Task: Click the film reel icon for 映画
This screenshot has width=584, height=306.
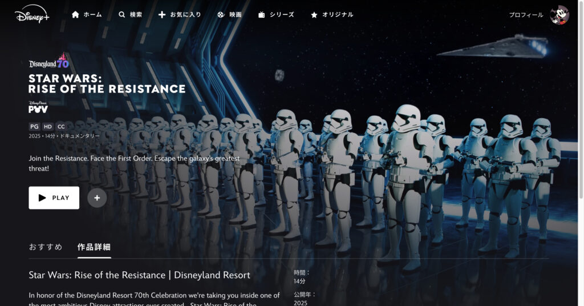Action: [x=221, y=14]
